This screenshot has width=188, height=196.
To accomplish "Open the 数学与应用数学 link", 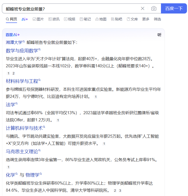I will click(x=22, y=51).
